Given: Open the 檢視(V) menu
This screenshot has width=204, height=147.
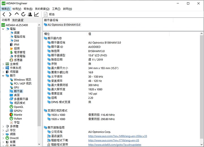Looking at the screenshot, I should point(17,9).
